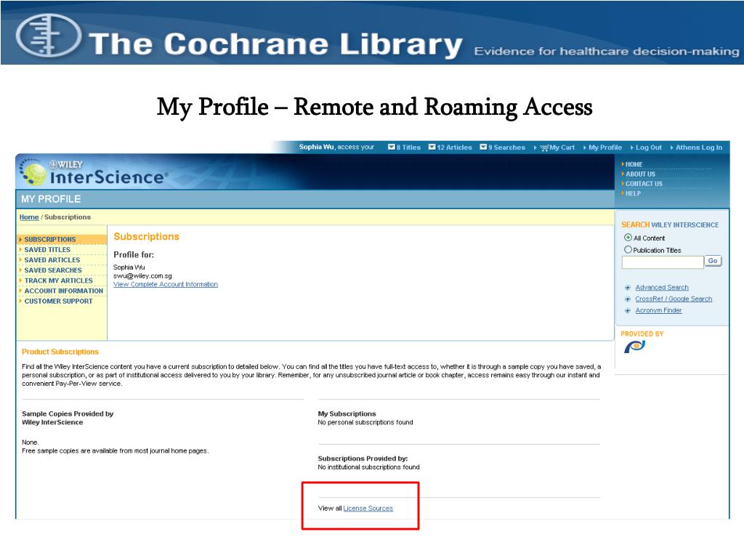Open CrossRef / Google Search link

pos(674,299)
